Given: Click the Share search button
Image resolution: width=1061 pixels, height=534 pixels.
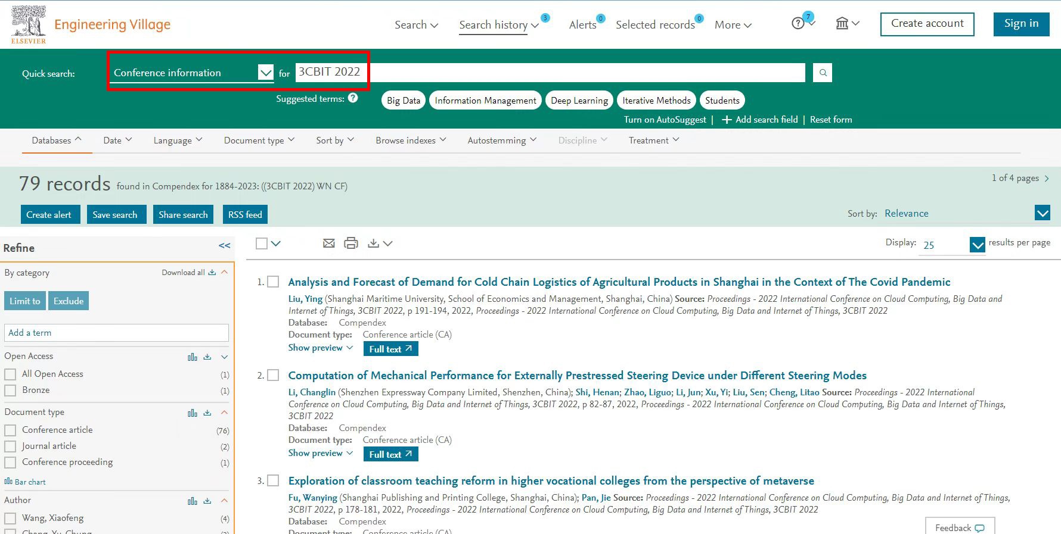Looking at the screenshot, I should [183, 214].
